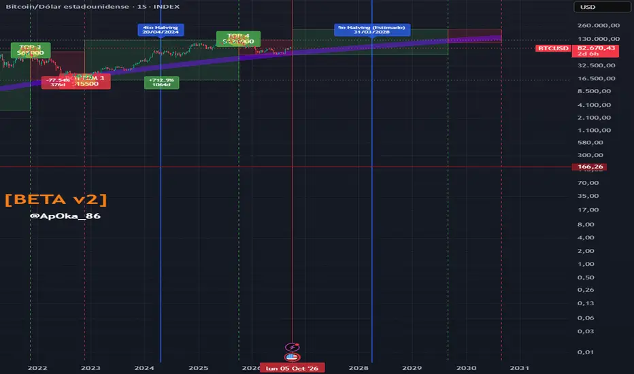634x374 pixels.
Task: Select the purple trend band
Action: coord(251,57)
